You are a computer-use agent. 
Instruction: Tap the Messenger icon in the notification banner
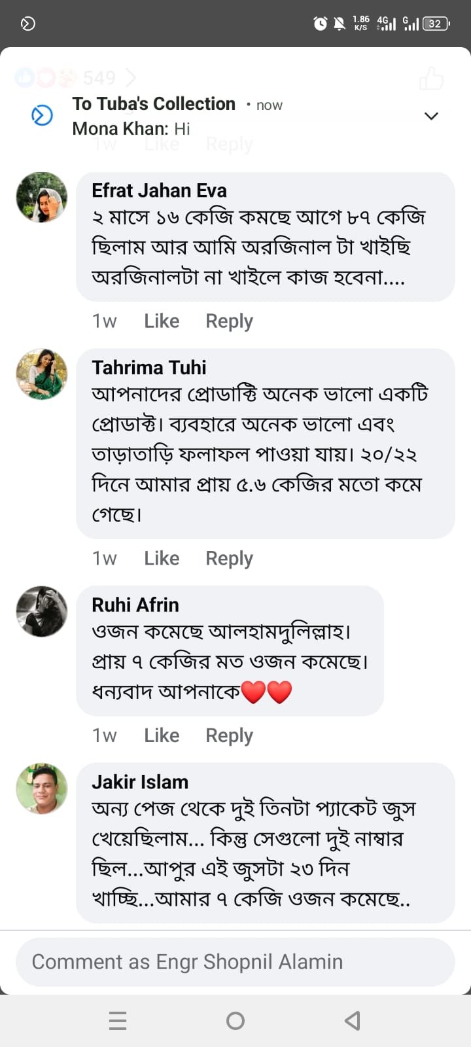[43, 116]
